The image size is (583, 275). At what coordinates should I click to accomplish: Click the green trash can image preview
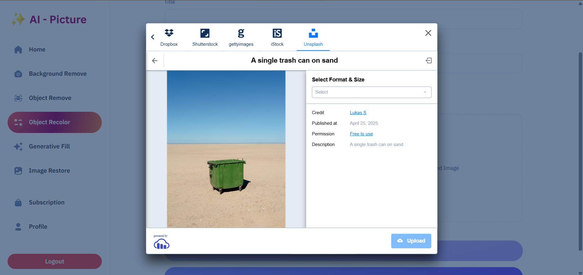tap(226, 149)
